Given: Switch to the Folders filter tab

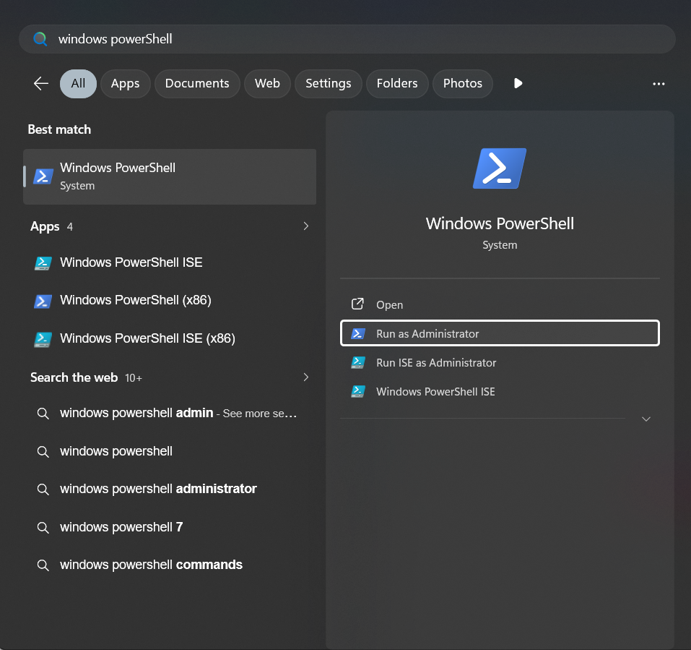Looking at the screenshot, I should 397,83.
